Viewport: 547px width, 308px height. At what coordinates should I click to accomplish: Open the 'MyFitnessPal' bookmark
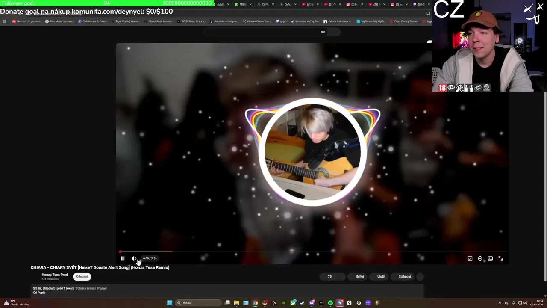point(371,21)
